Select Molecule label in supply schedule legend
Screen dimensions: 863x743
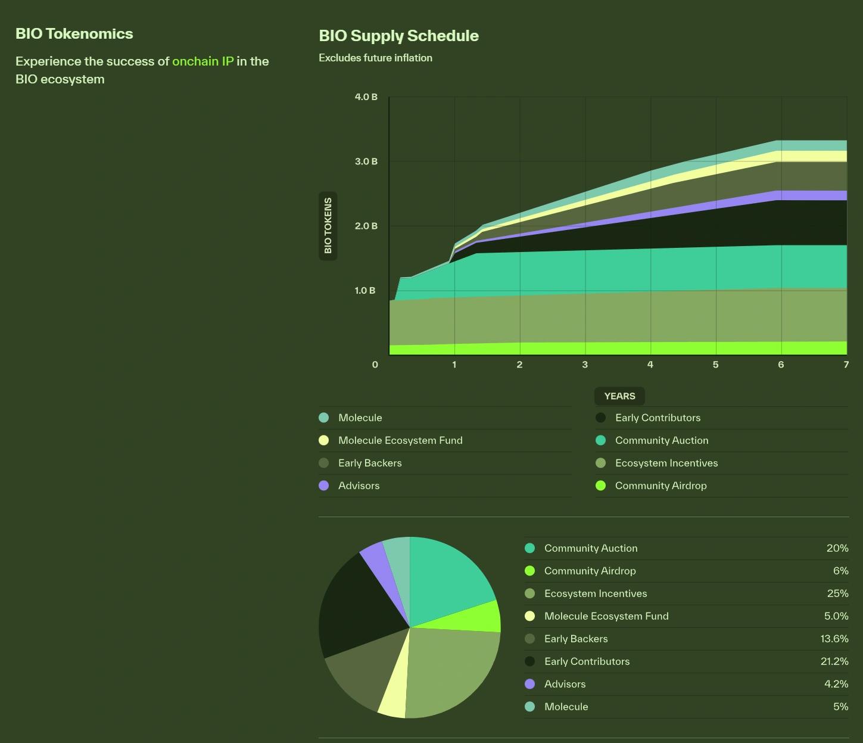click(360, 418)
